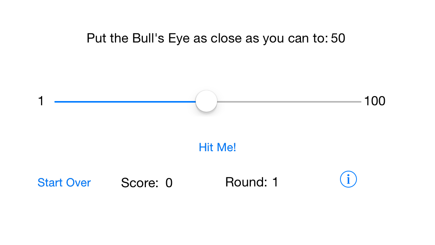Click the Score label text

[139, 183]
